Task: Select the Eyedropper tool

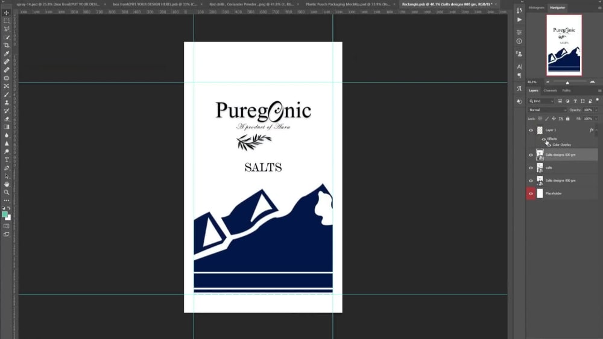Action: [7, 54]
